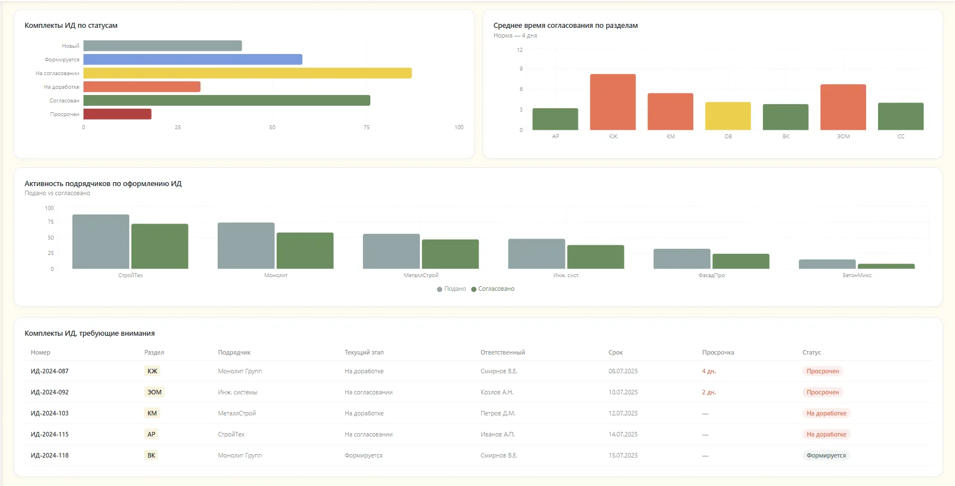Select the yellow ОВ bar in approval time chart

728,116
